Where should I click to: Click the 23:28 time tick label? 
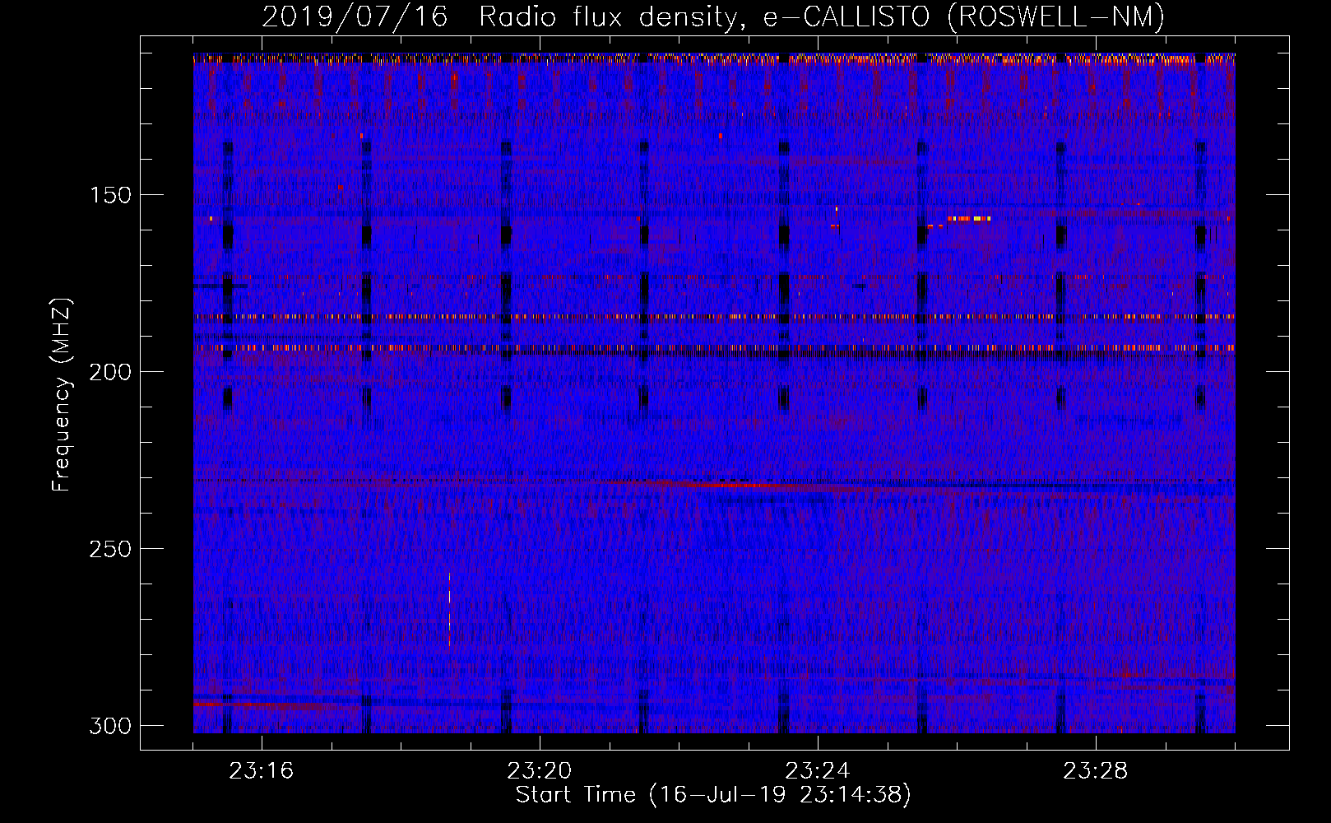pyautogui.click(x=1096, y=771)
